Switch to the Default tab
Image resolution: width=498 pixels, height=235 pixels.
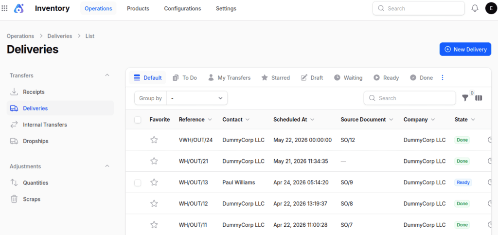[x=148, y=77]
